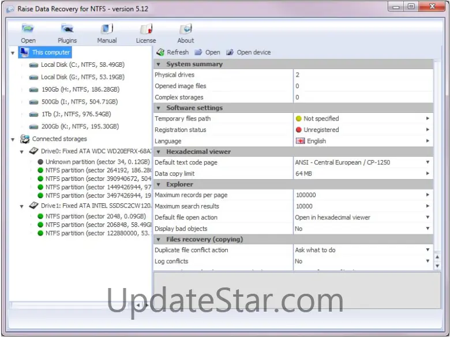This screenshot has height=337, width=450.
Task: Click the Refresh button
Action: [x=172, y=52]
